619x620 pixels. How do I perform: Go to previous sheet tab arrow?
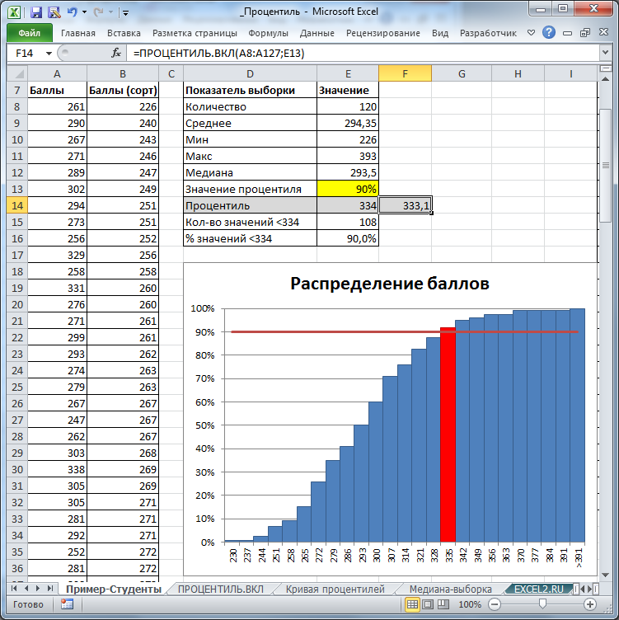[26, 589]
